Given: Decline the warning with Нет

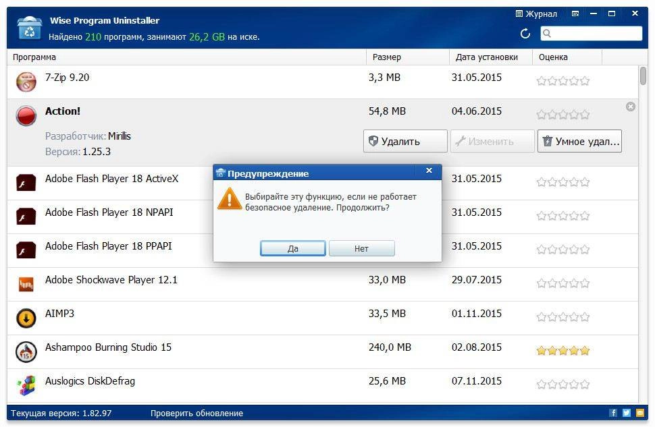Looking at the screenshot, I should click(x=361, y=248).
